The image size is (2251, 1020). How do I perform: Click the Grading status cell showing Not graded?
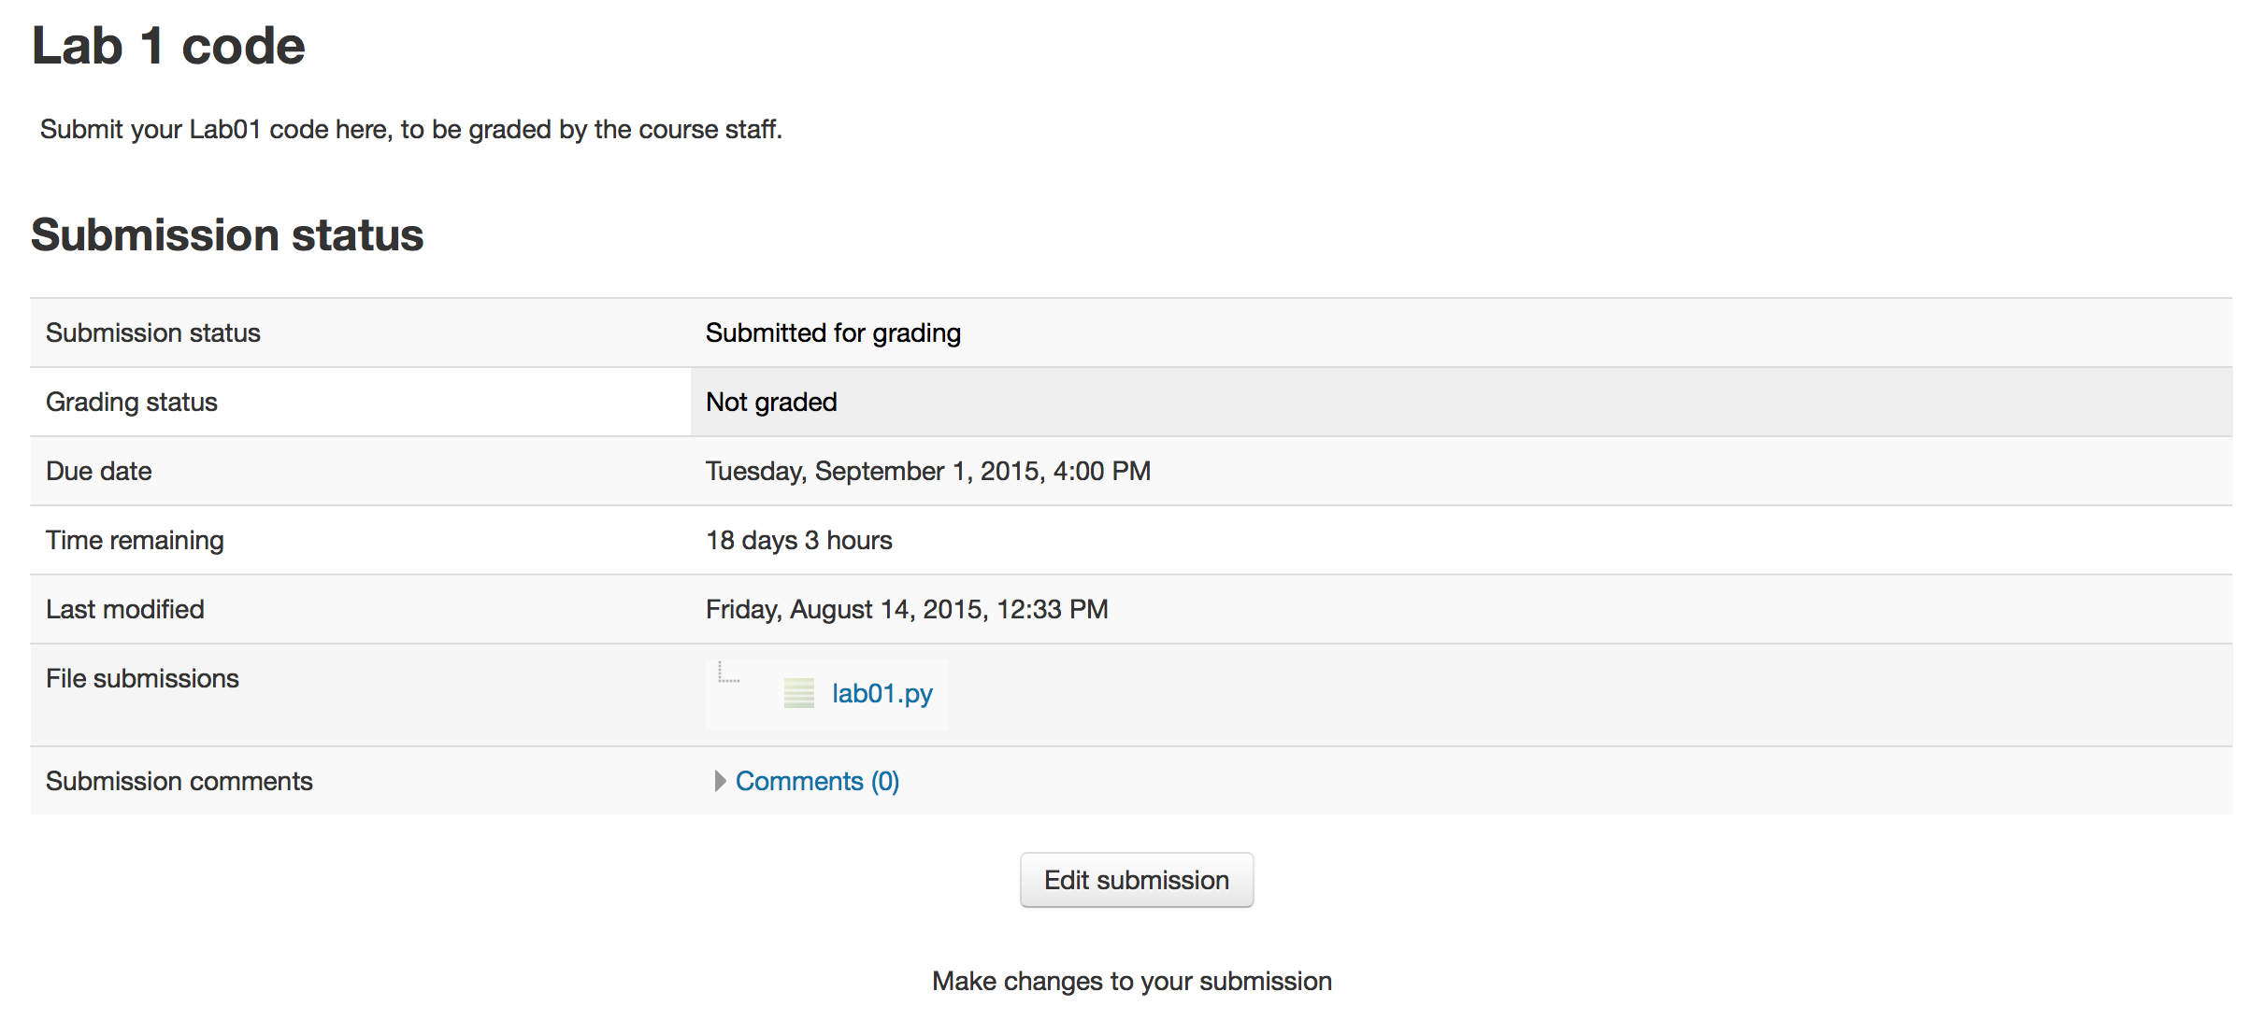point(770,402)
